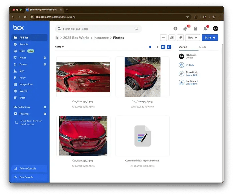Click RB Admin owner avatar
Viewport: 233px width, 195px height.
[181, 56]
